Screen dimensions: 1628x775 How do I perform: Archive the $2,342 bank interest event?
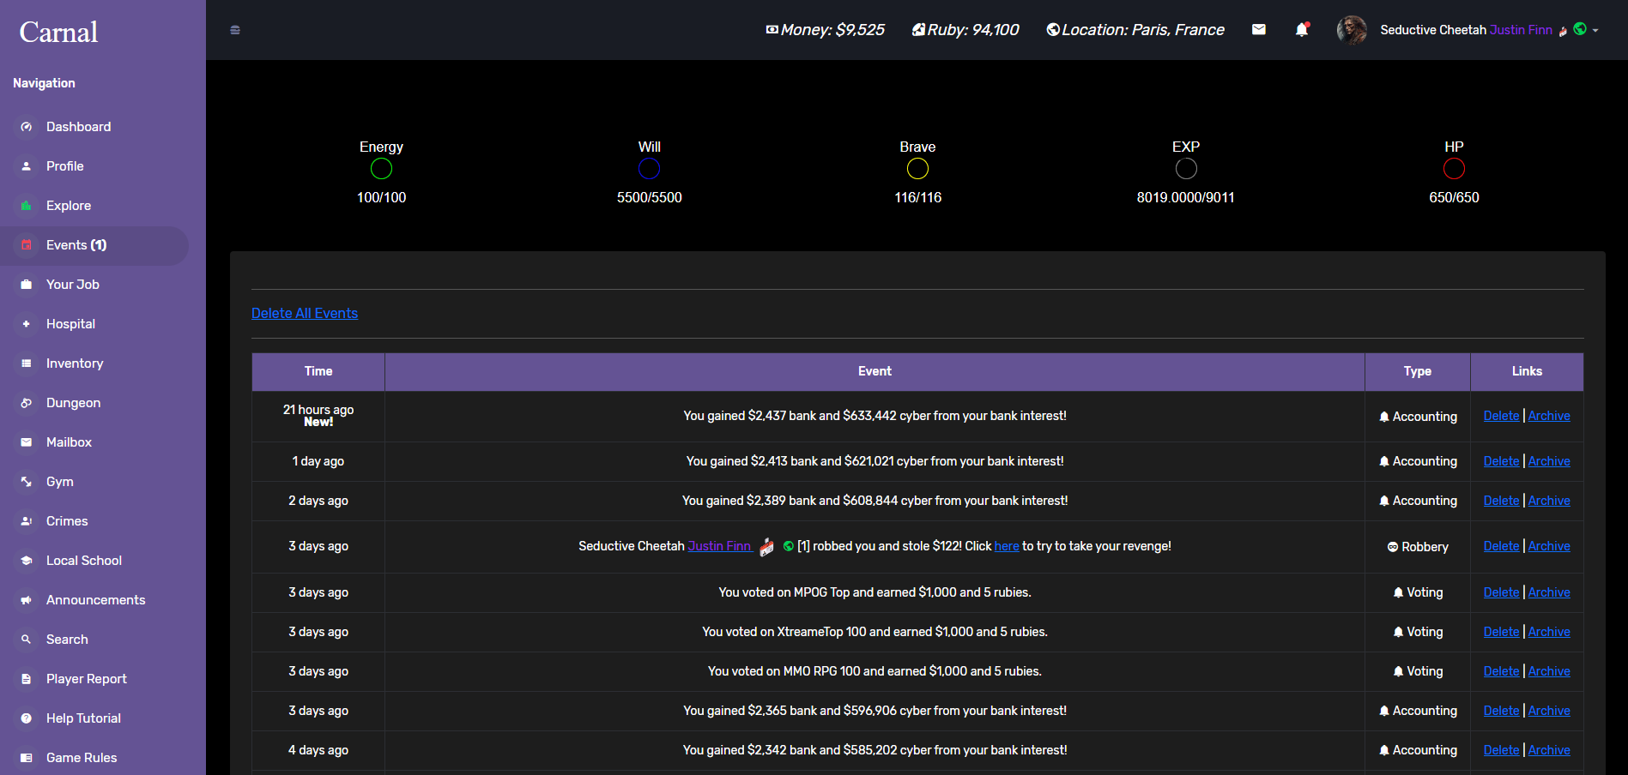1549,750
